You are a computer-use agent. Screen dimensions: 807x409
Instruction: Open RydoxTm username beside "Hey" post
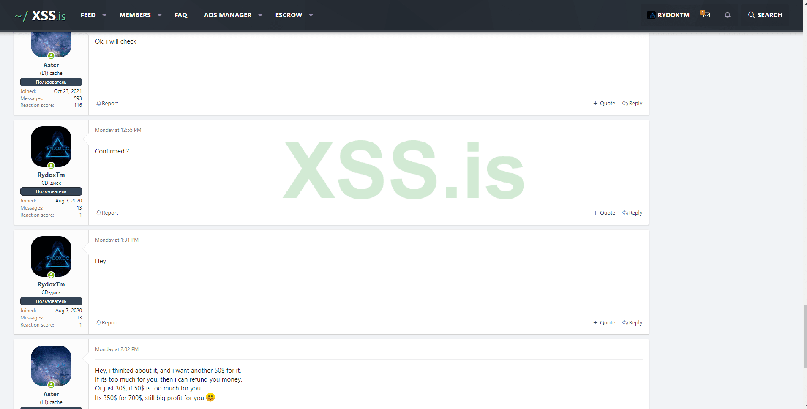(x=51, y=284)
